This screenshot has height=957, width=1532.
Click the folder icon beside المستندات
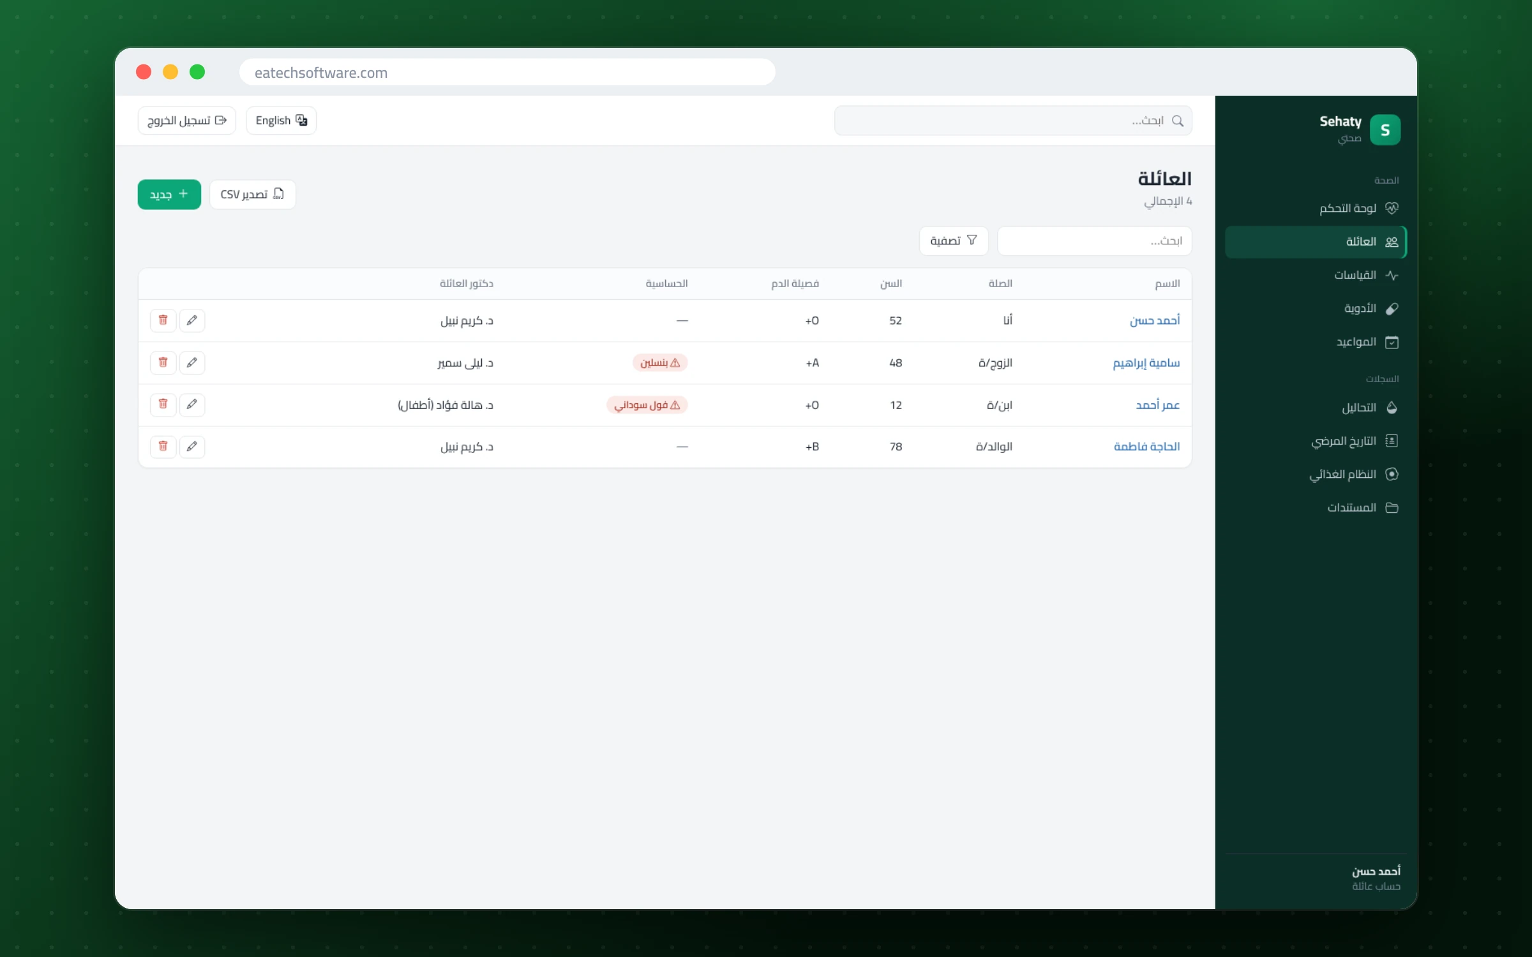[x=1392, y=508]
